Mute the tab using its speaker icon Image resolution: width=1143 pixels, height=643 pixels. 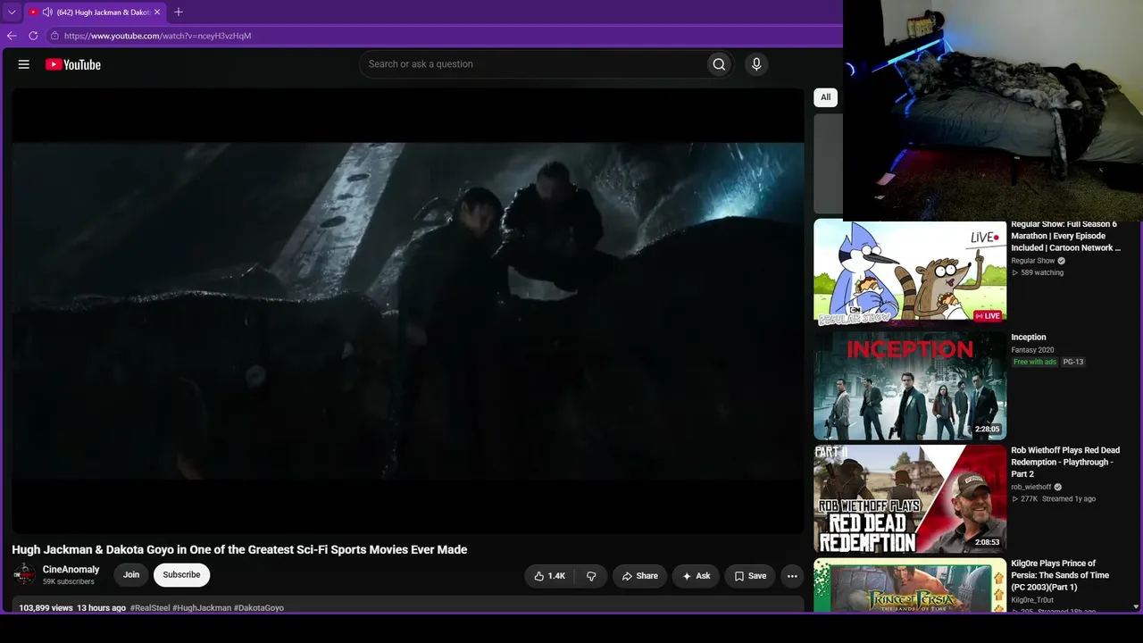coord(46,13)
